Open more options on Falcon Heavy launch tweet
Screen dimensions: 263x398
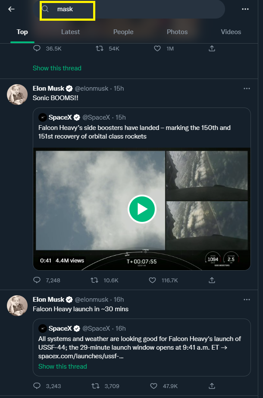pos(247,300)
